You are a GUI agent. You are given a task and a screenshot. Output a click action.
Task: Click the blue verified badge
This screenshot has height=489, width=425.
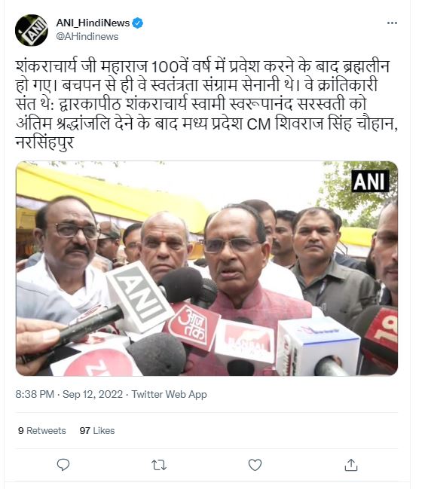[x=137, y=23]
